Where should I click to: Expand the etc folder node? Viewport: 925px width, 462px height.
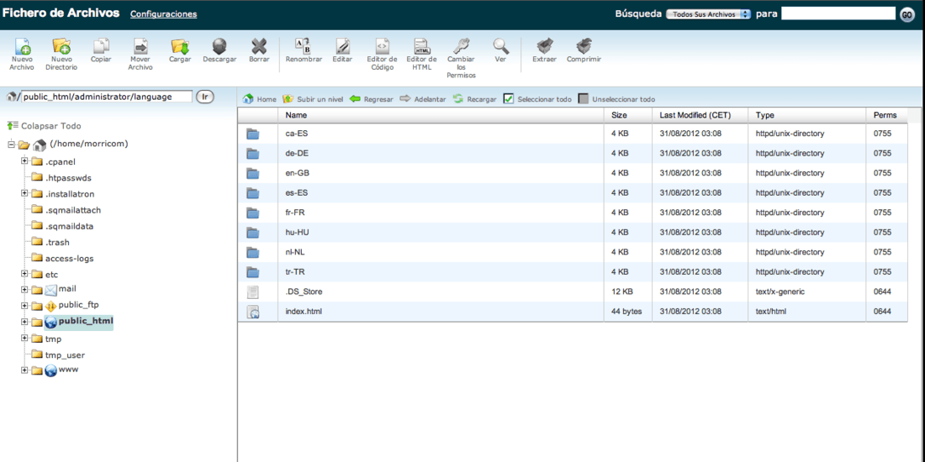(24, 274)
